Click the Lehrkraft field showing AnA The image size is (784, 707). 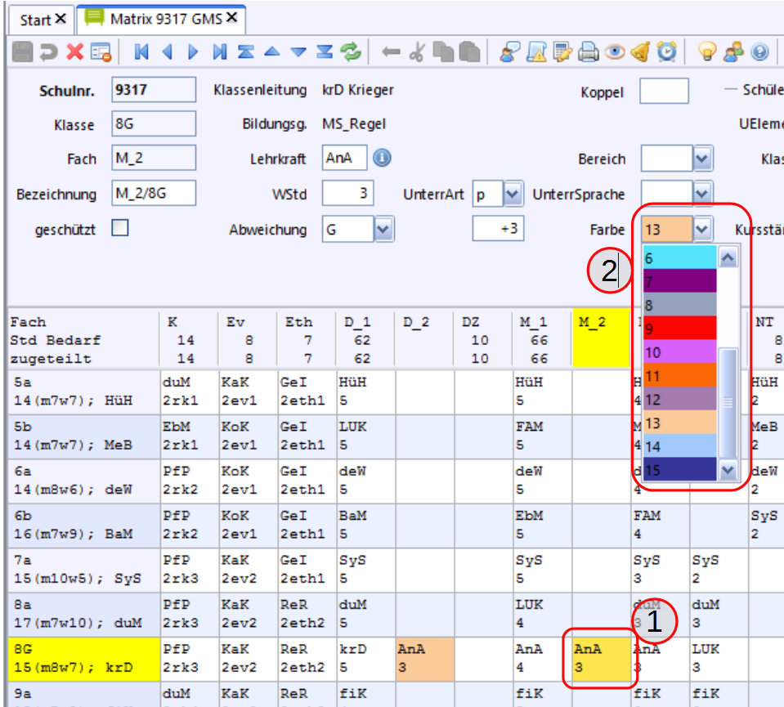(344, 158)
